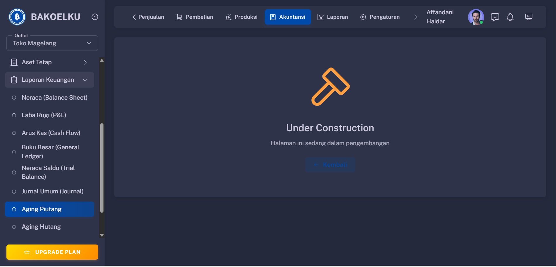Viewport: 556px width, 267px height.
Task: Open the chat messages icon
Action: coord(495,17)
